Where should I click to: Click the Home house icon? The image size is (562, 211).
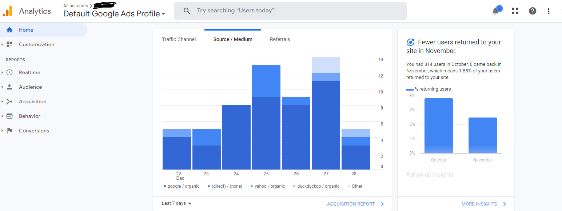click(x=9, y=30)
